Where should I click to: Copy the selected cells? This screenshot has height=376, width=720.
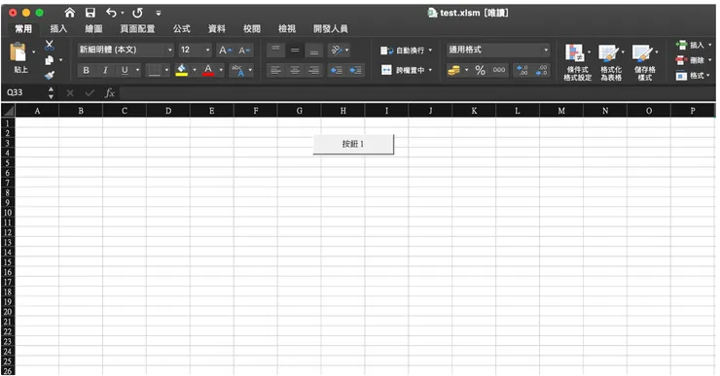tap(49, 60)
